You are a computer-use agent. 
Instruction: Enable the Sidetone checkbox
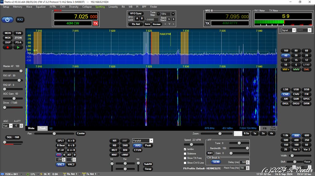coord(185,154)
